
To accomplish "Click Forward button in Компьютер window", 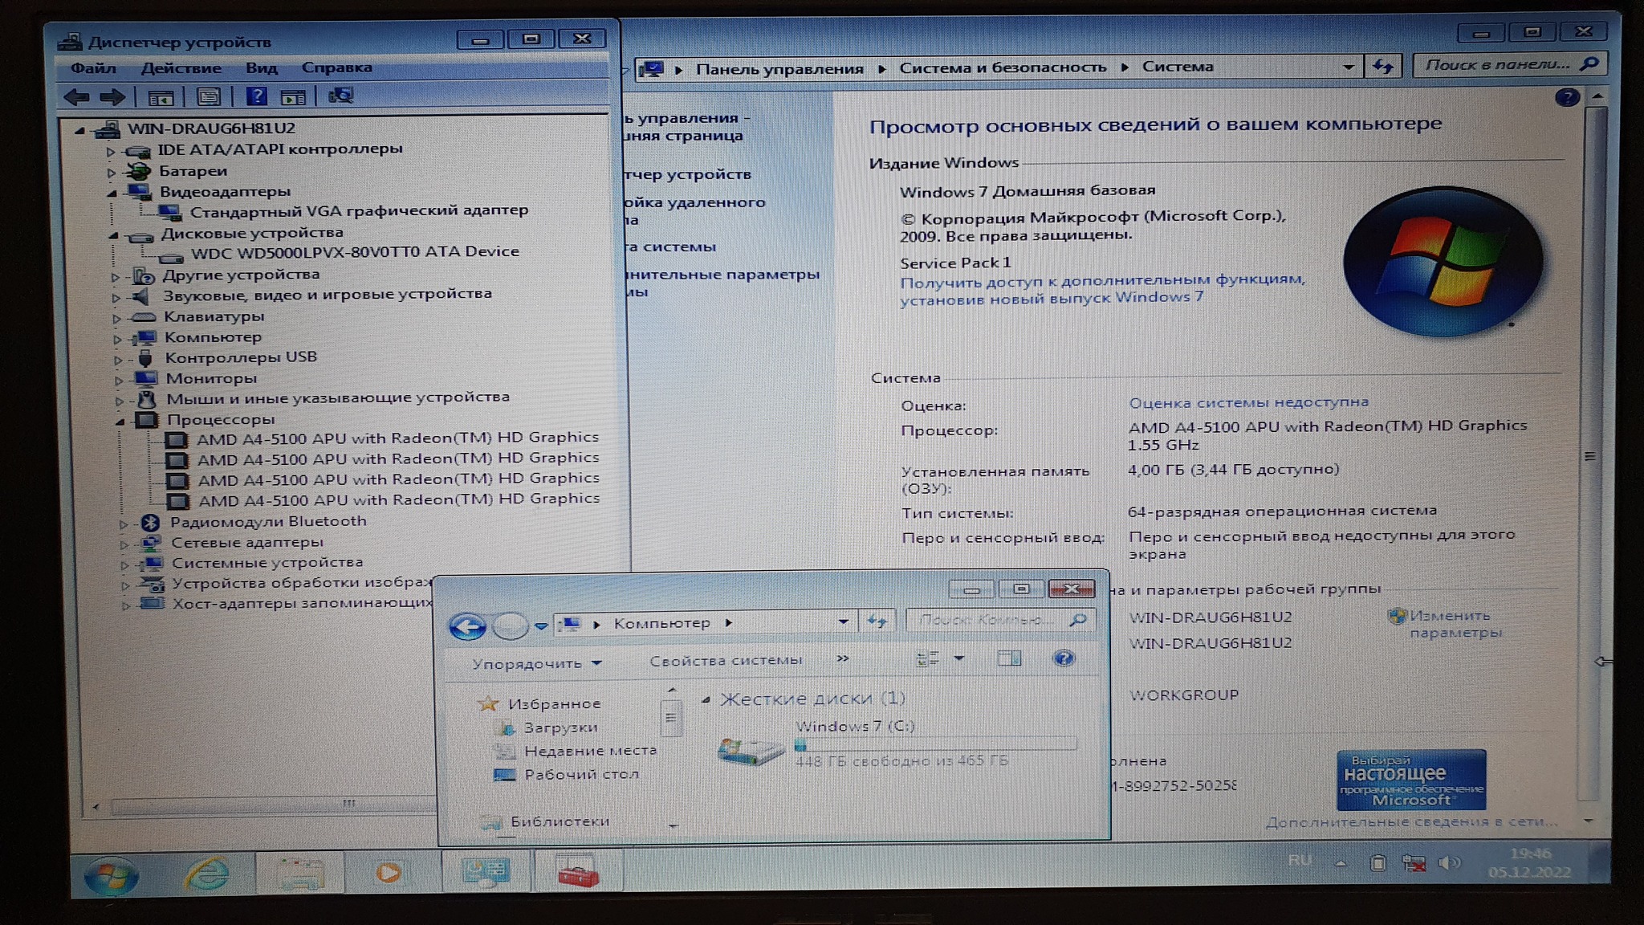I will (x=509, y=625).
